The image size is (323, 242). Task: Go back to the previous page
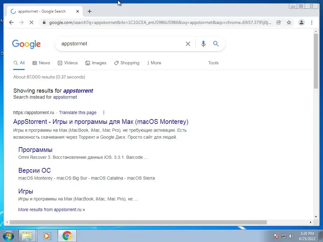(x=11, y=22)
